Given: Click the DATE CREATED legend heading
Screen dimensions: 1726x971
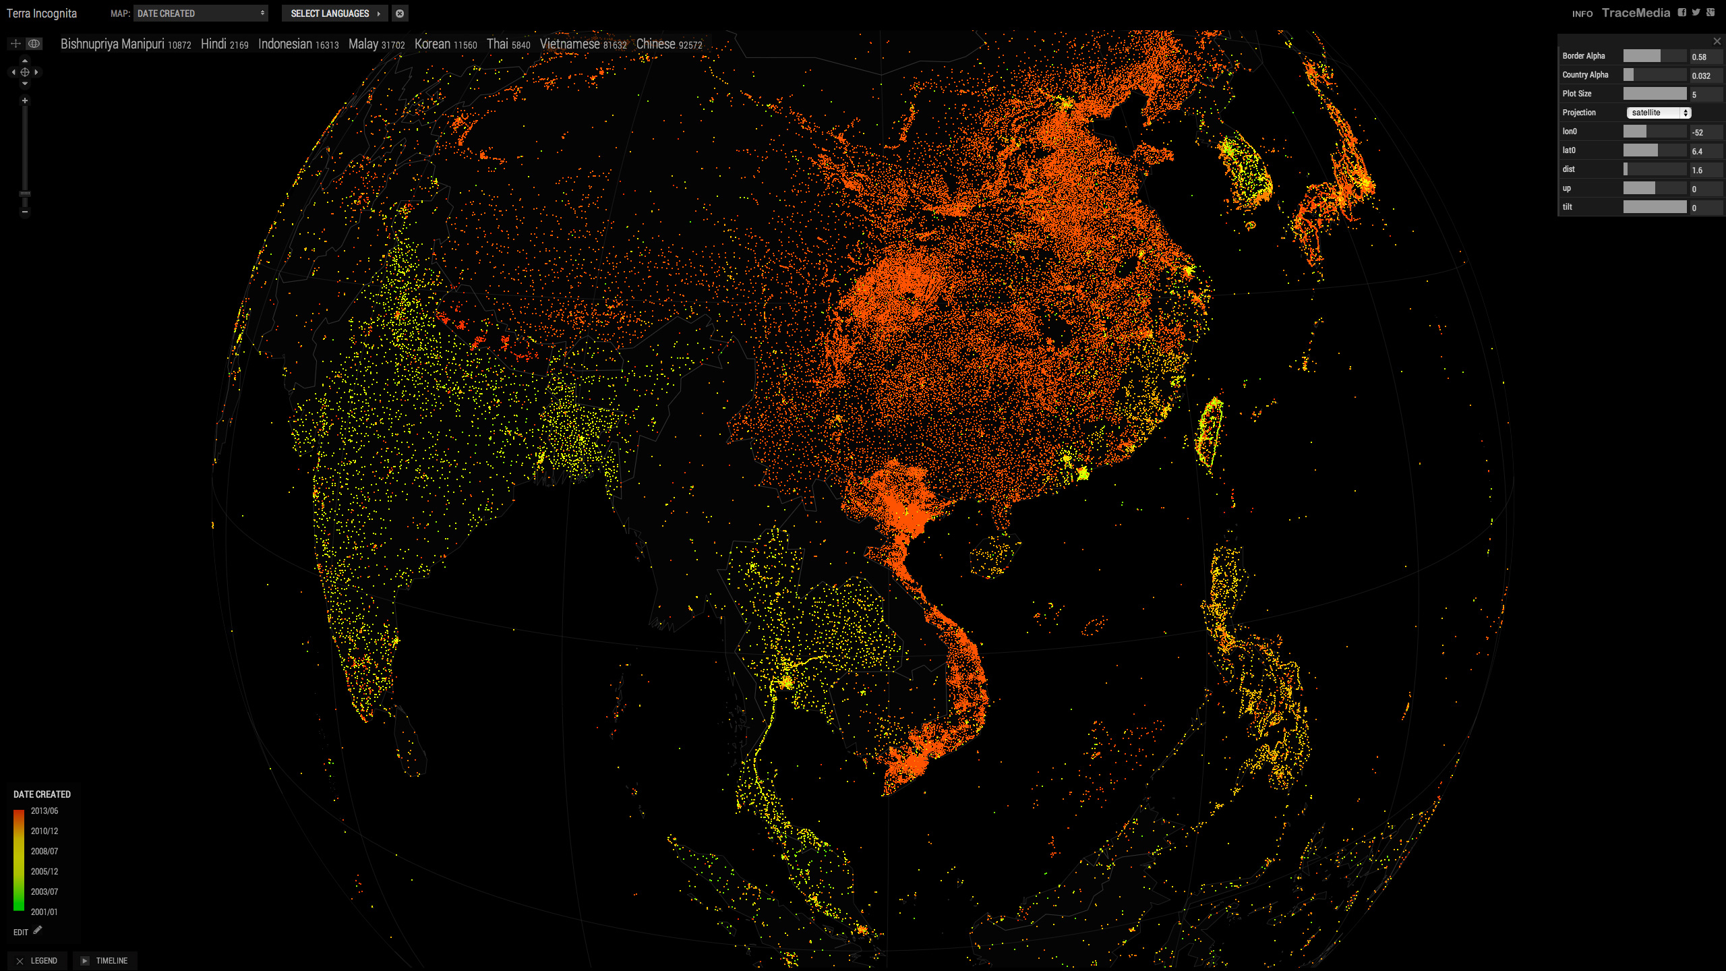Looking at the screenshot, I should [42, 794].
